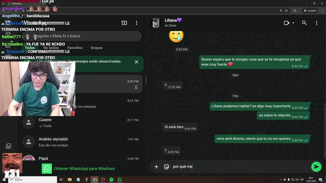The width and height of the screenshot is (326, 183).
Task: Open the pinned chat from 8:50 PM
Action: click(109, 84)
